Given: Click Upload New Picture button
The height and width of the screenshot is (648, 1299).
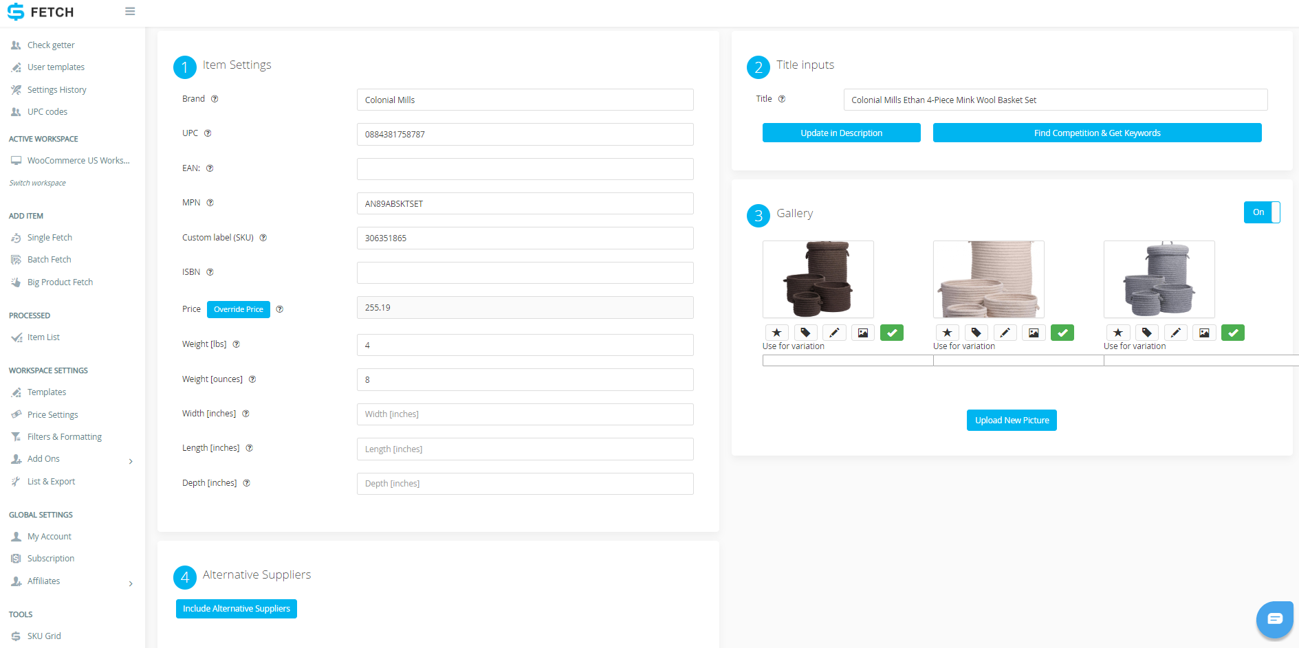Looking at the screenshot, I should [1012, 420].
